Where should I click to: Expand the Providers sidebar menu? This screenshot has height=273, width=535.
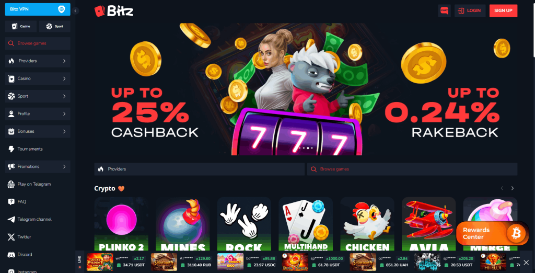(38, 61)
